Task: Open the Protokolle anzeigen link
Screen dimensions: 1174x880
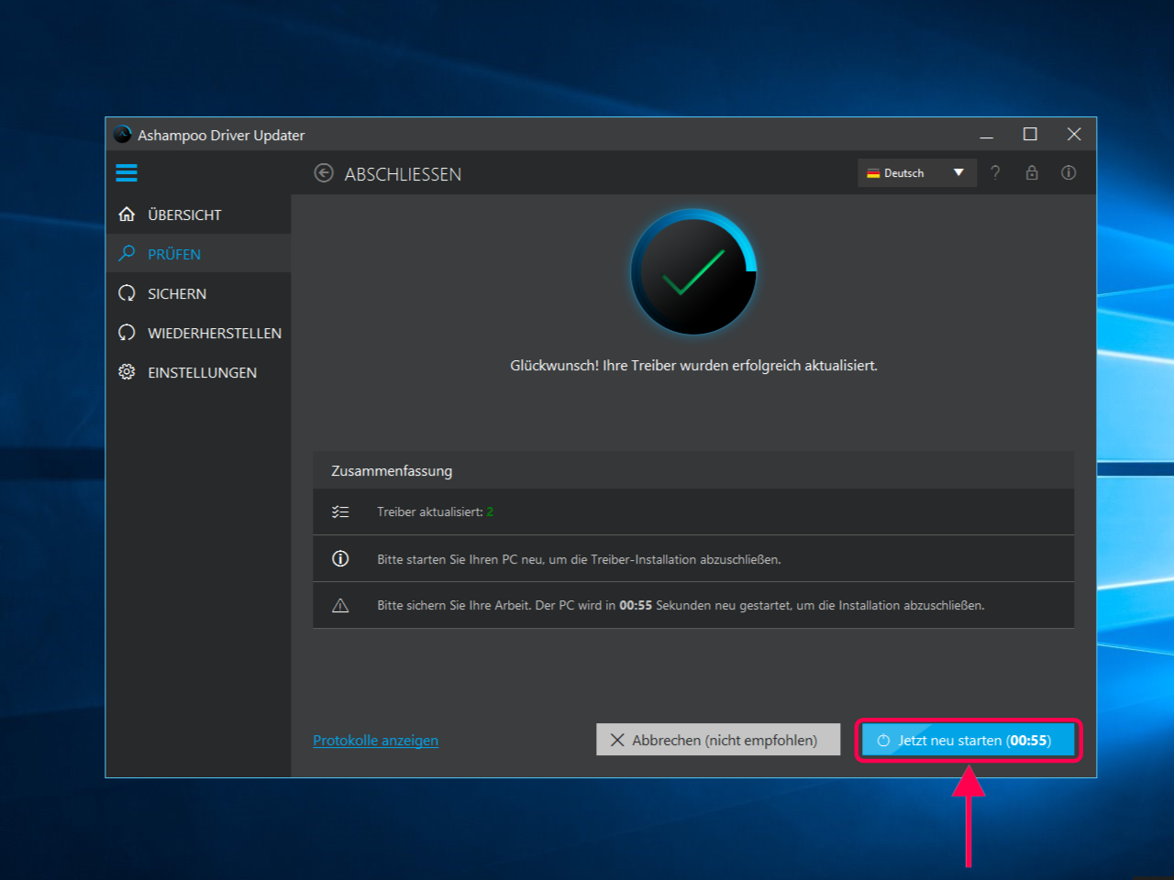Action: tap(375, 741)
